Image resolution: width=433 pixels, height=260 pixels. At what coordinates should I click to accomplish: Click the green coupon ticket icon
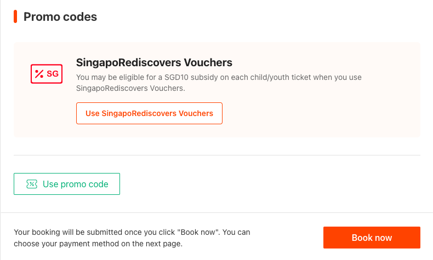(31, 184)
